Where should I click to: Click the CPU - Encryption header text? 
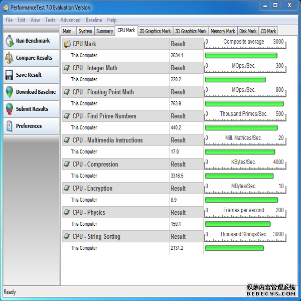[92, 189]
